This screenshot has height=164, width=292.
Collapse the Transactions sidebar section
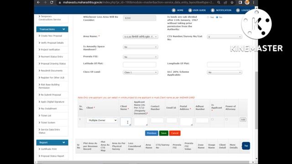coord(52,29)
